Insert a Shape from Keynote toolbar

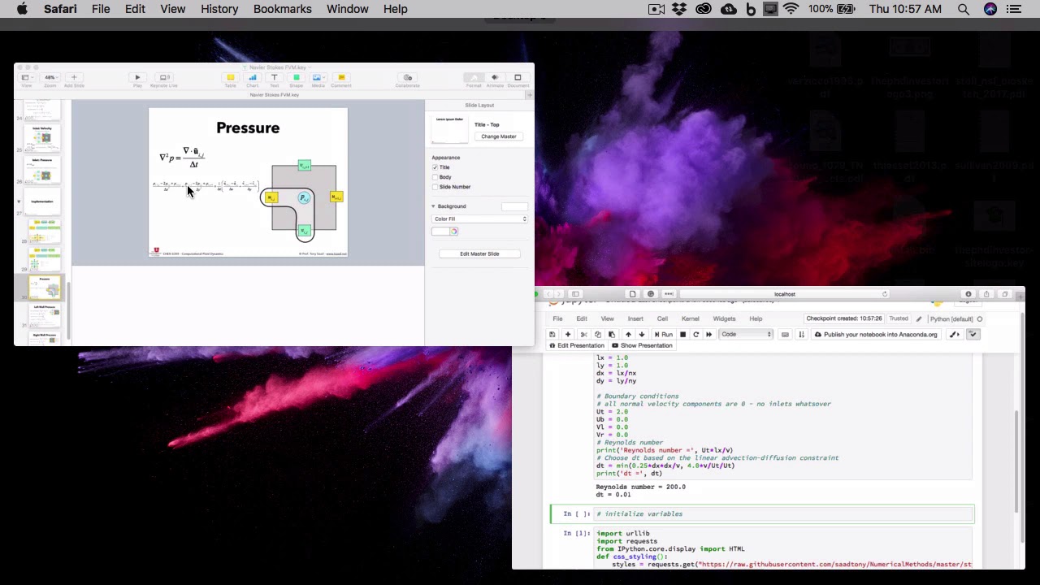point(297,78)
